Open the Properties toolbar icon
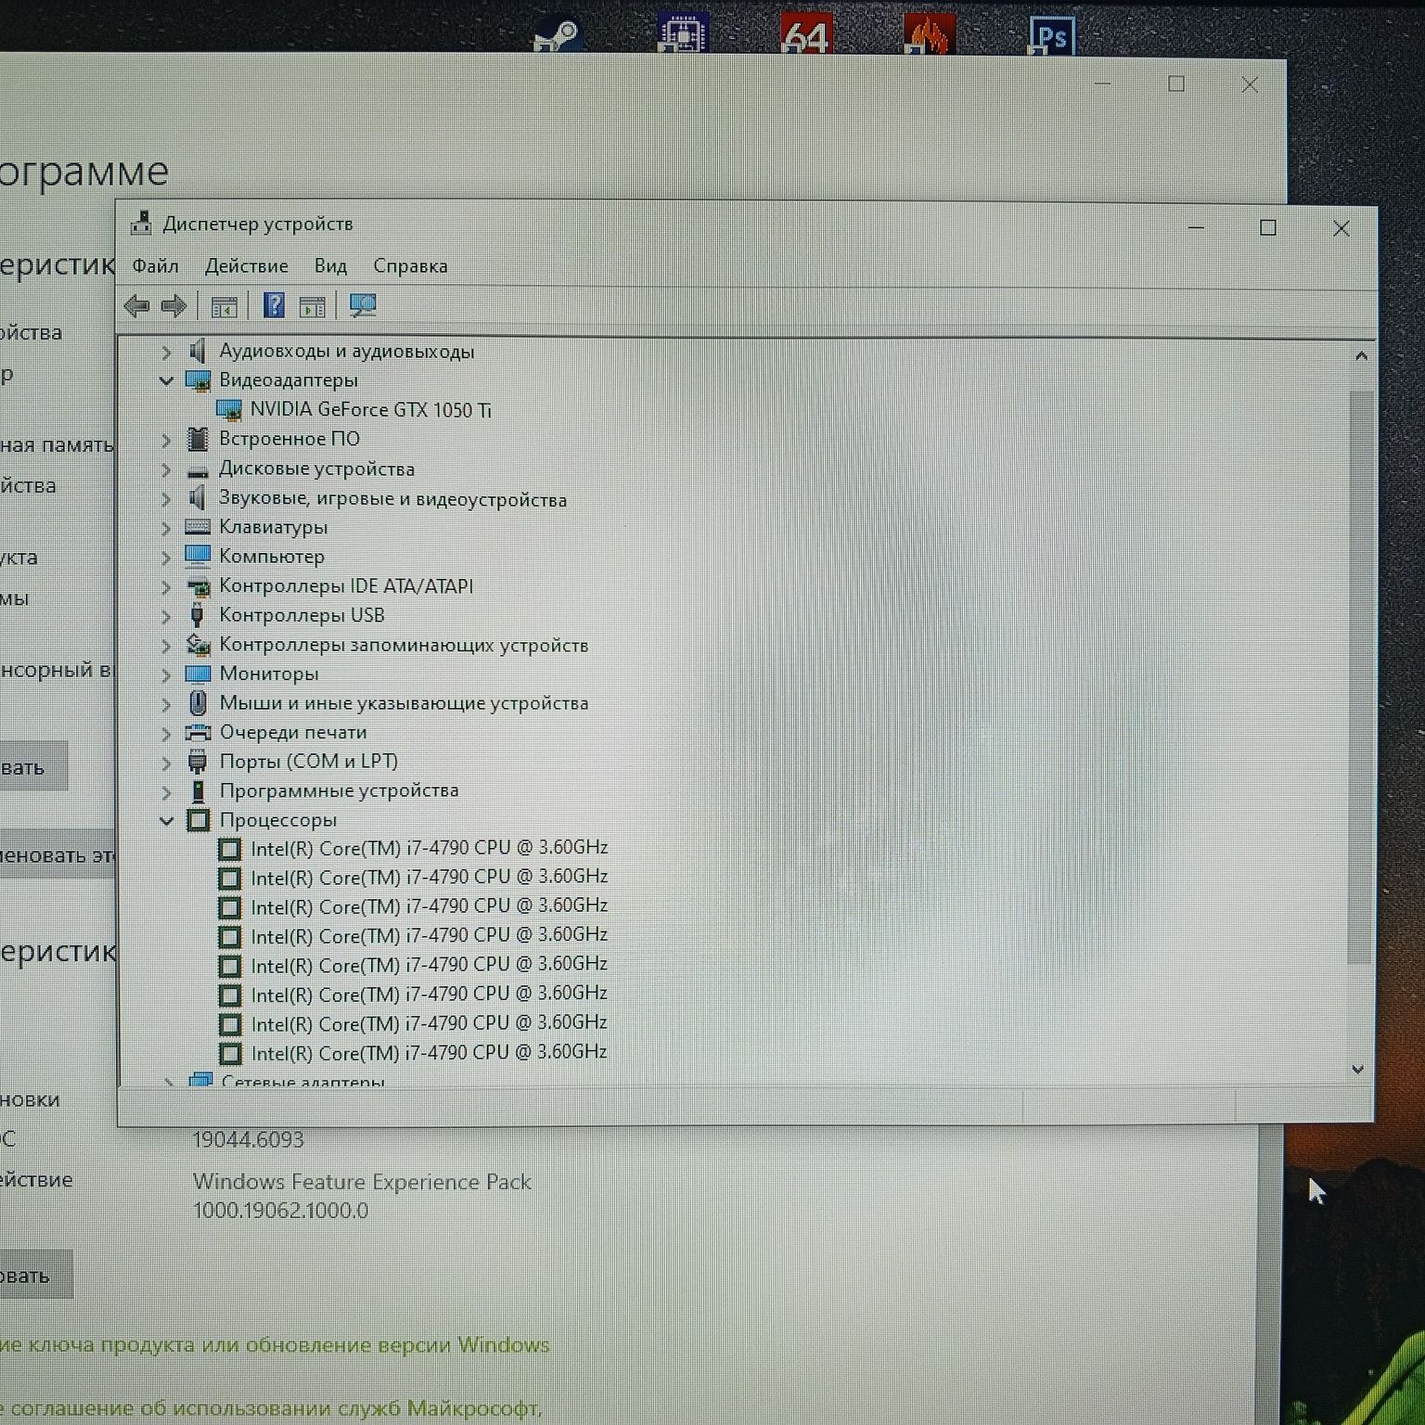The image size is (1425, 1425). click(225, 306)
